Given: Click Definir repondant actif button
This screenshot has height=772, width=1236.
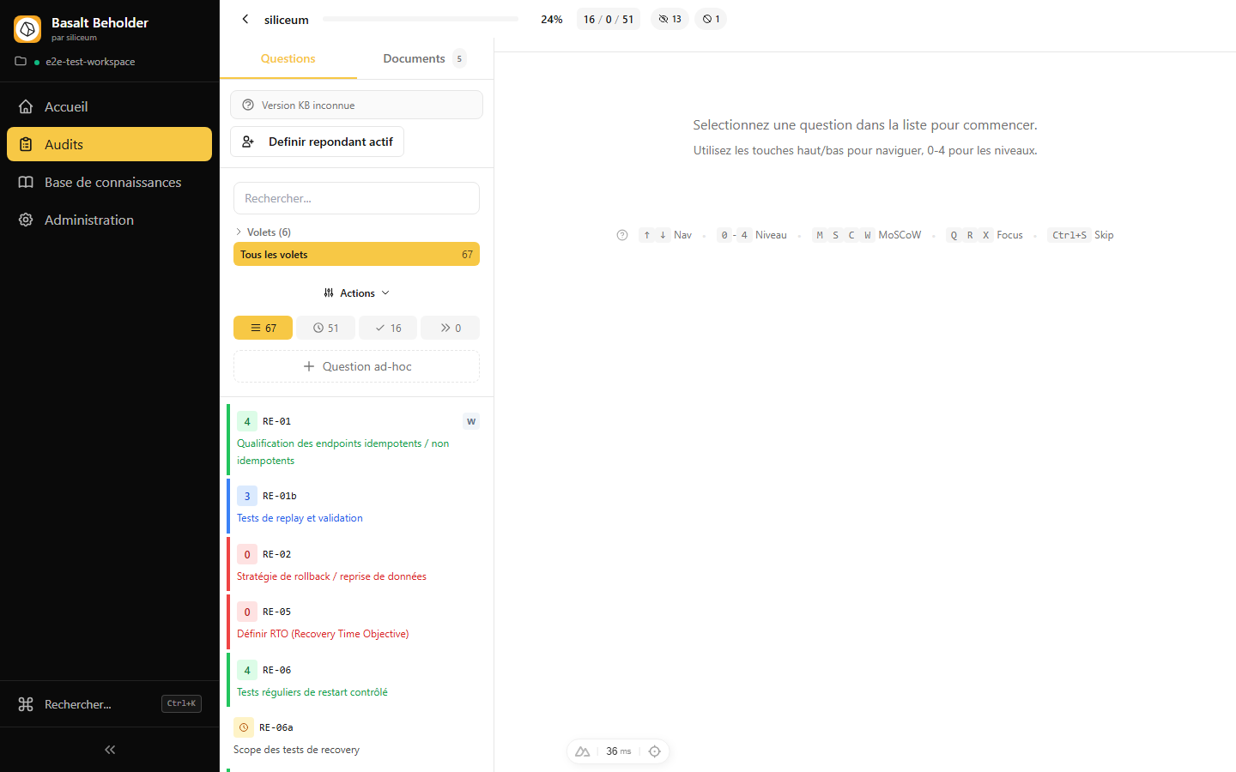Looking at the screenshot, I should [317, 142].
